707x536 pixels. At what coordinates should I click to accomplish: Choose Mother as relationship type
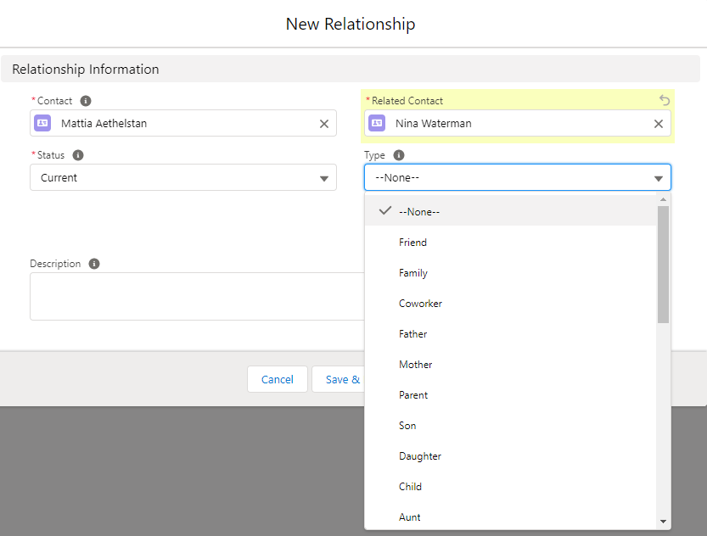click(x=510, y=365)
